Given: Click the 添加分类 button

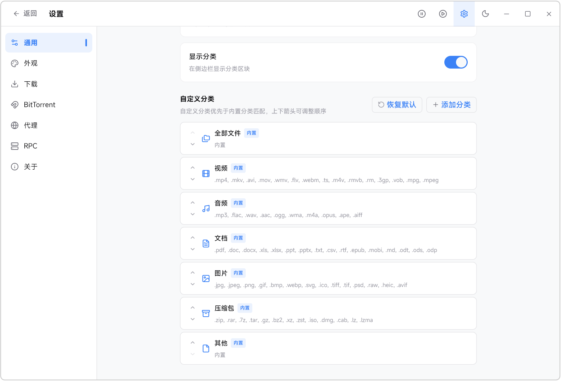Looking at the screenshot, I should click(x=451, y=105).
